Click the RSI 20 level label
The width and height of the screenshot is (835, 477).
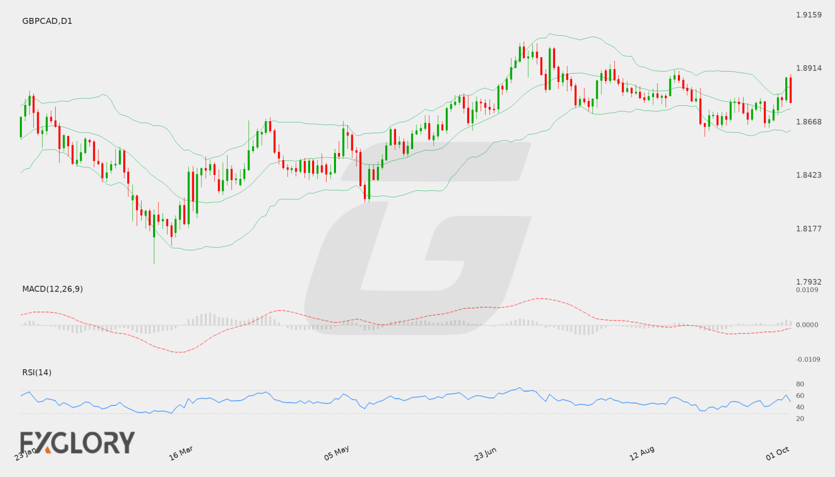pos(800,418)
